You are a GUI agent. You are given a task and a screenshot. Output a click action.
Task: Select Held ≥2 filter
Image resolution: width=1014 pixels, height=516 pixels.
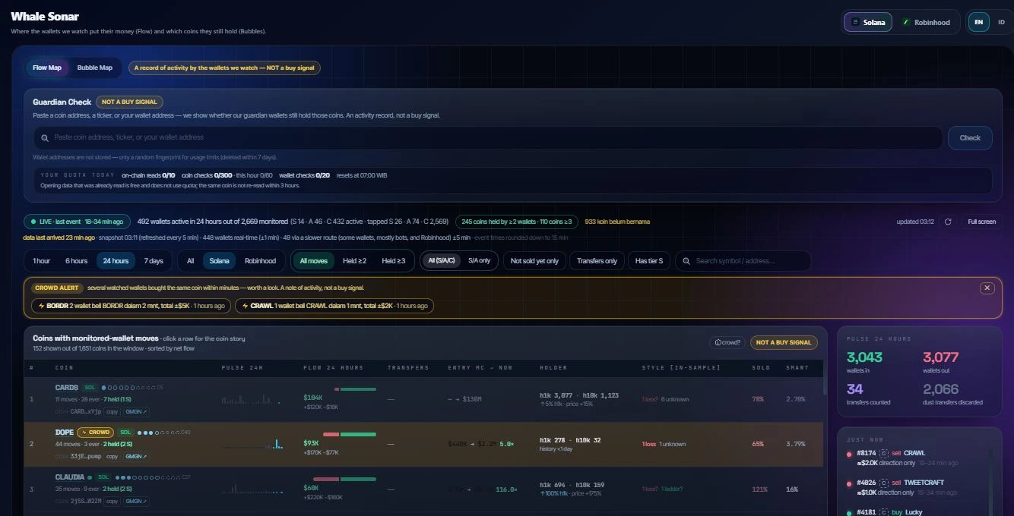[x=354, y=261]
